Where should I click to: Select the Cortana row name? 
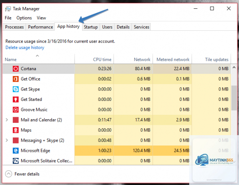tap(28, 69)
